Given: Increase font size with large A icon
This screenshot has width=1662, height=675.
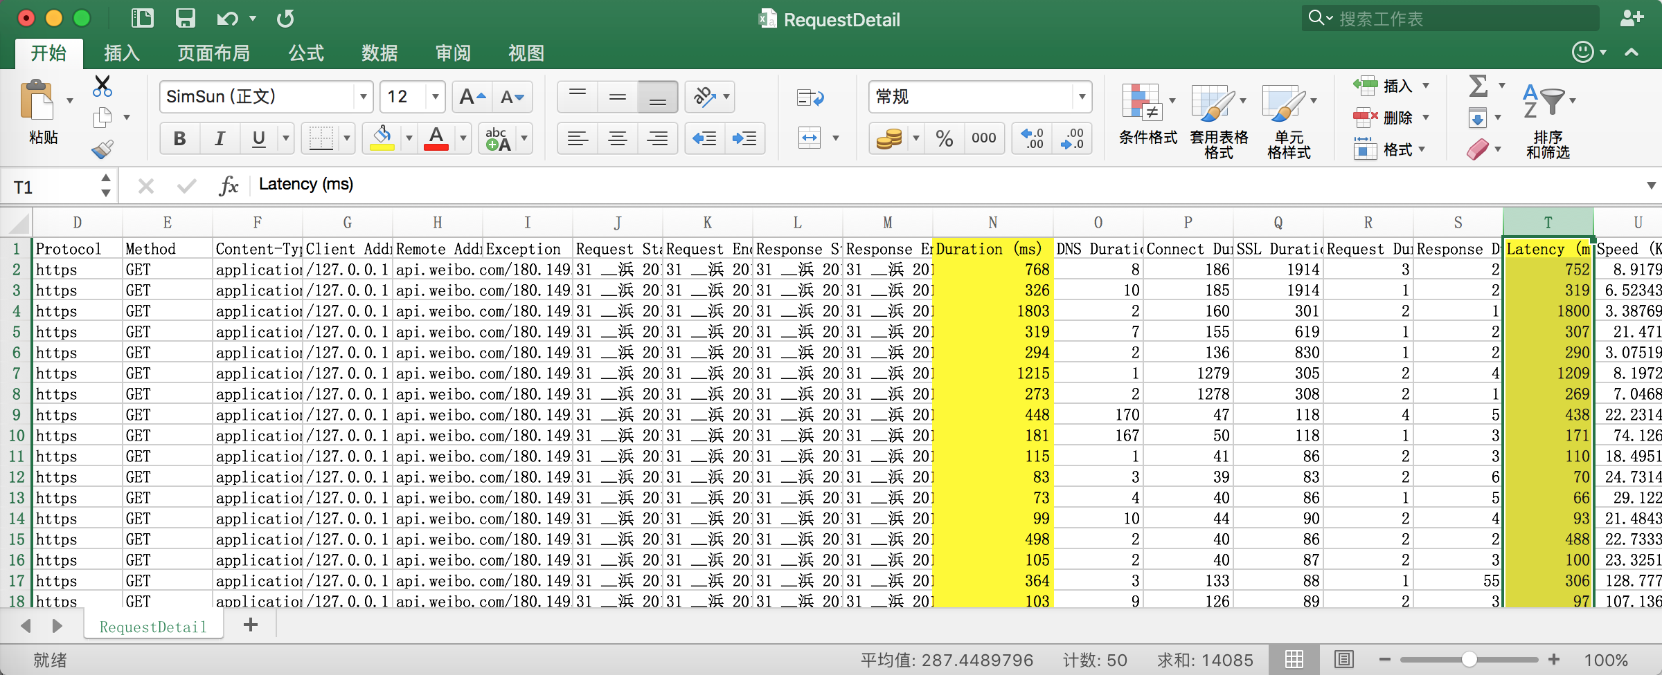Looking at the screenshot, I should pyautogui.click(x=472, y=97).
